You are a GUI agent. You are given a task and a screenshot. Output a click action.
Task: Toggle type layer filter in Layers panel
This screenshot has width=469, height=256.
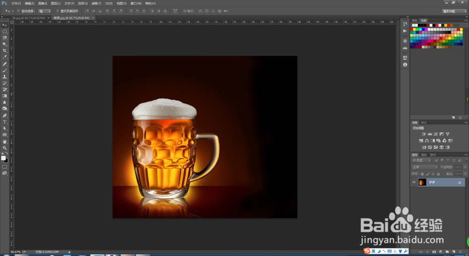click(x=448, y=160)
